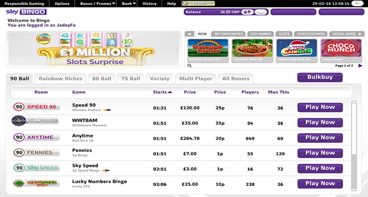
Task: Open the Choco Munch game thumbnail
Action: pyautogui.click(x=341, y=51)
